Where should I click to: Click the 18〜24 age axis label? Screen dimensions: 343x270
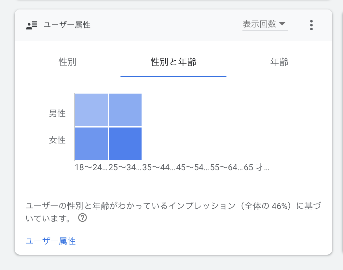coord(91,168)
